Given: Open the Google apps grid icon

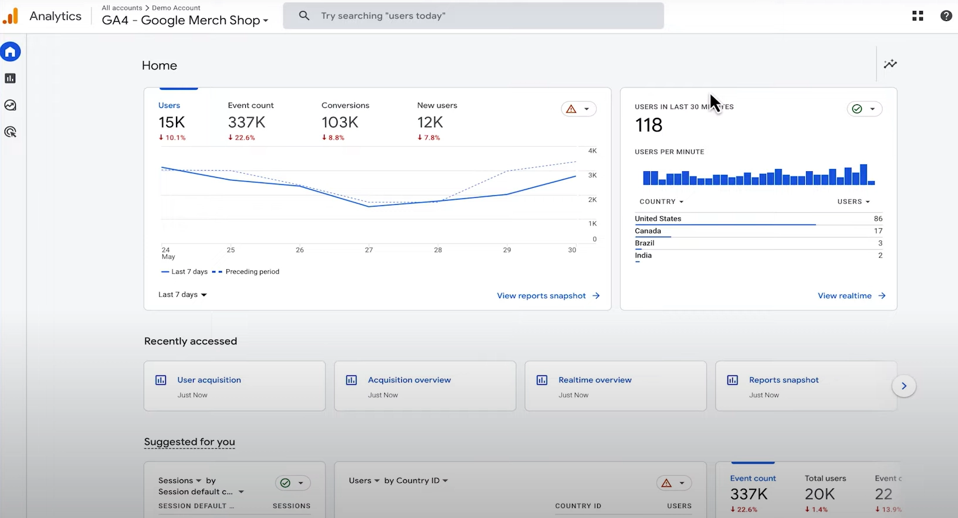Looking at the screenshot, I should (x=918, y=16).
